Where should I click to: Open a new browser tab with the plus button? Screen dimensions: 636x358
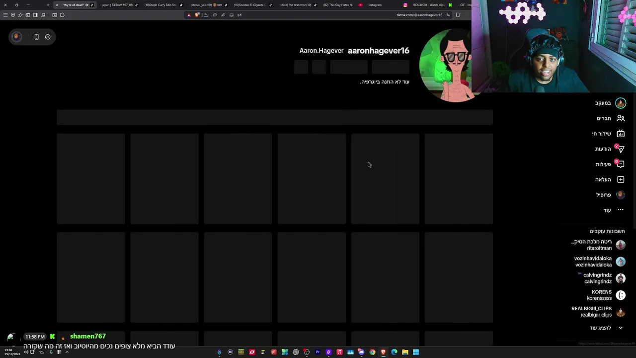pos(48,5)
